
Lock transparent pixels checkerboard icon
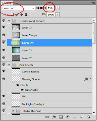coord(12,14)
